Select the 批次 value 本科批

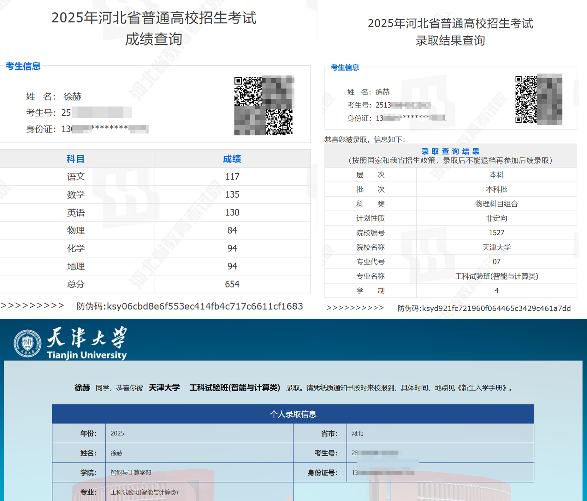click(x=496, y=189)
